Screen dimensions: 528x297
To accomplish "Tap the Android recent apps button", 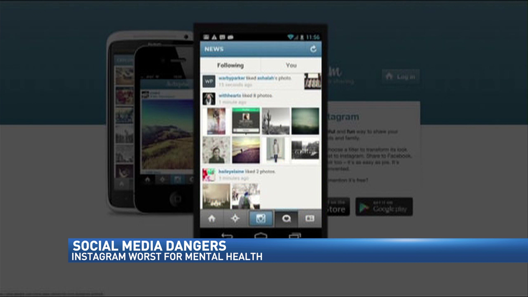I will 295,235.
